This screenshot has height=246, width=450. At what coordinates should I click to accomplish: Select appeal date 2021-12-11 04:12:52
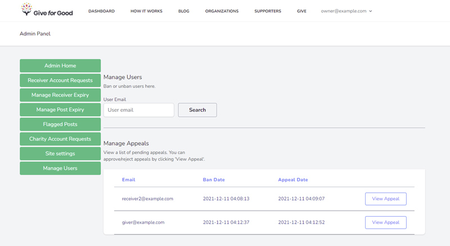tap(301, 222)
